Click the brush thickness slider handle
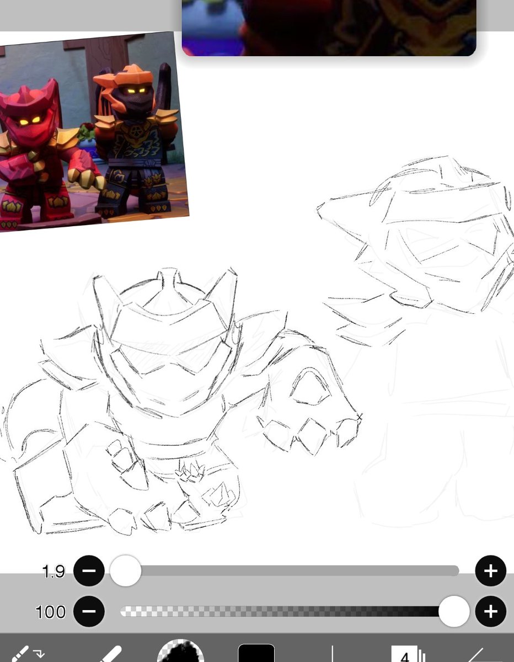The height and width of the screenshot is (662, 514). coord(126,571)
